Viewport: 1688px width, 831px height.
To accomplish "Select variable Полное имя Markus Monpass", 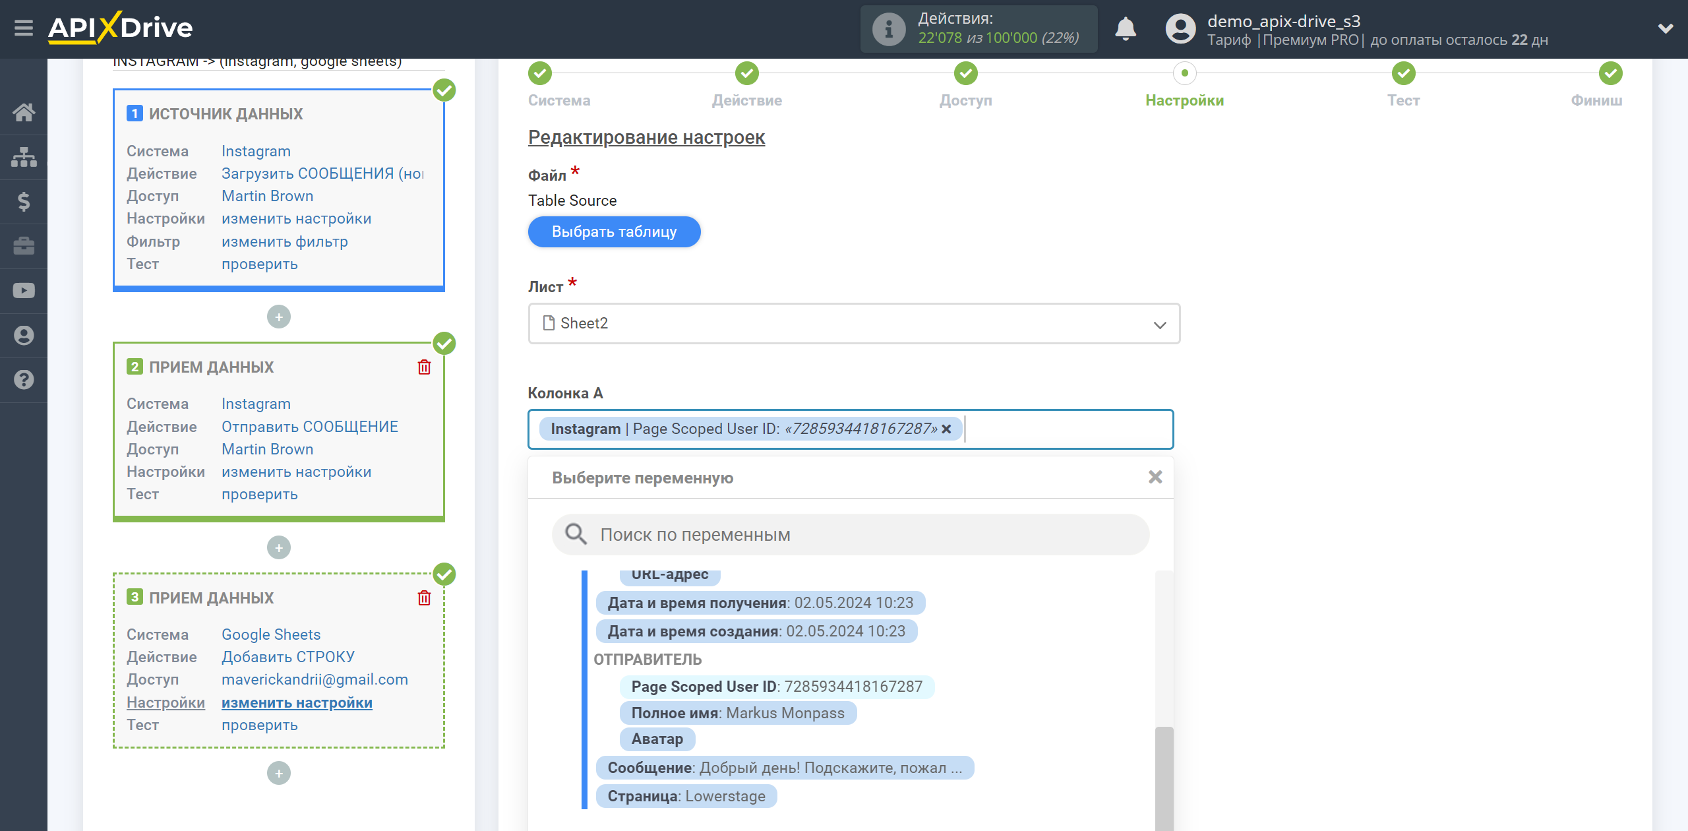I will [738, 713].
